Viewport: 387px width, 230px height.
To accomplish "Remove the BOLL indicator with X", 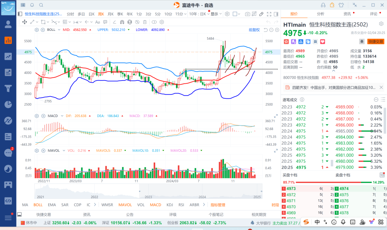I will click(43, 30).
